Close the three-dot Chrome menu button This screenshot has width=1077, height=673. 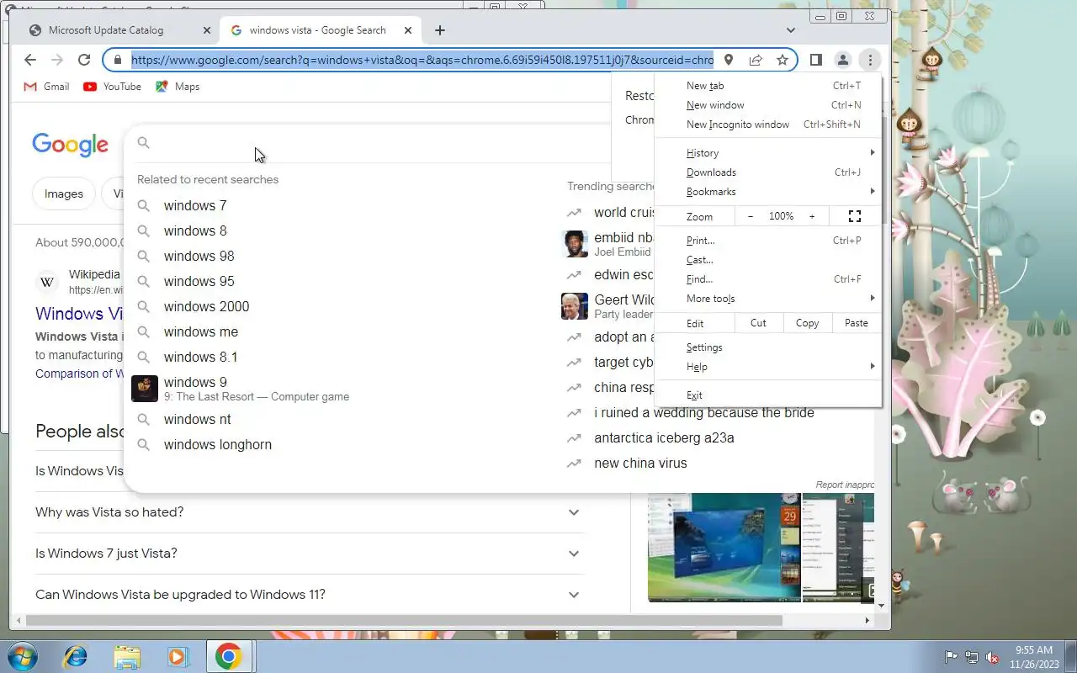coord(870,60)
